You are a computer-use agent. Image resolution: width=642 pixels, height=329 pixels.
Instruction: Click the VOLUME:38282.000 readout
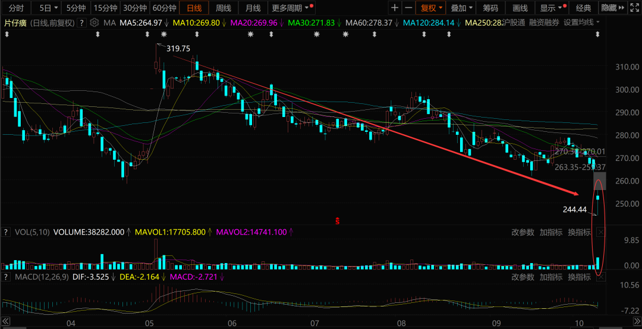[x=89, y=232]
